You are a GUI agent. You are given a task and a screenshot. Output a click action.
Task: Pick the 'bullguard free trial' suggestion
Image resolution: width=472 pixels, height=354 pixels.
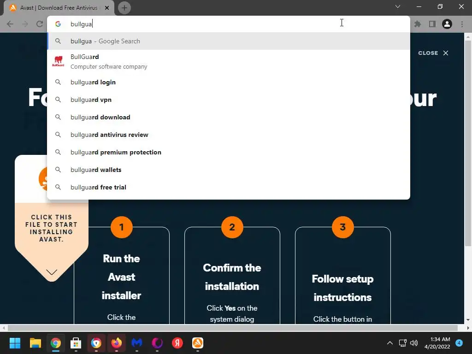click(x=229, y=187)
